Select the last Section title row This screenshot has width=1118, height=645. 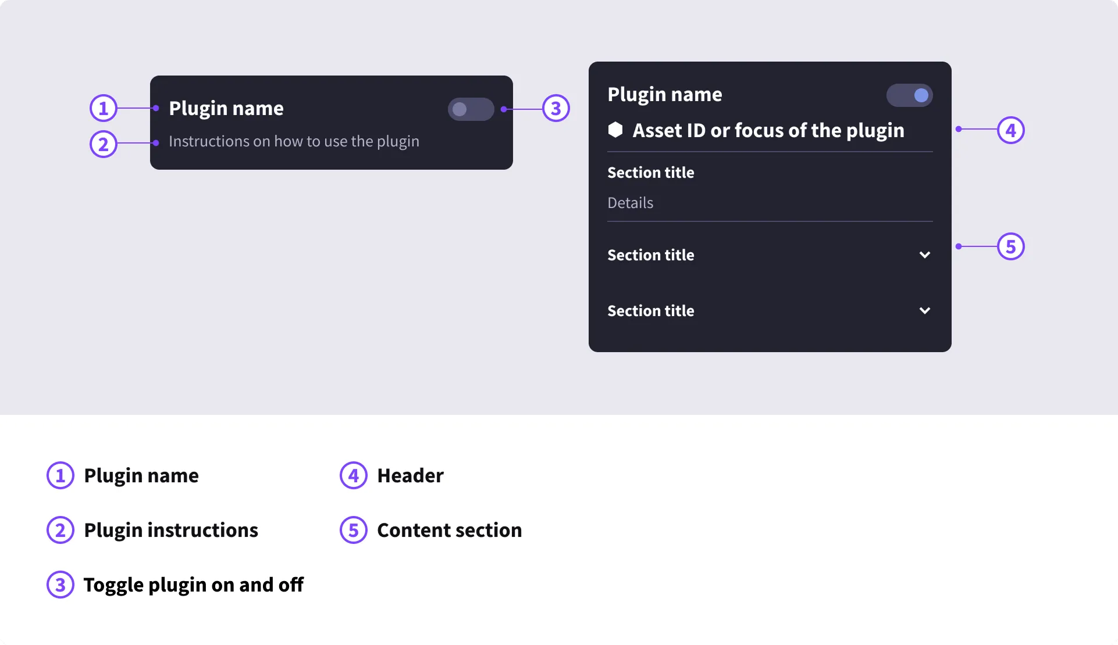tap(770, 310)
